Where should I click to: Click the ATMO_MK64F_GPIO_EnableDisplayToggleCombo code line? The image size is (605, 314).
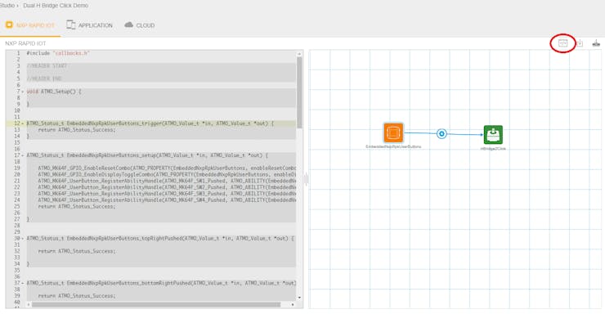[167, 174]
